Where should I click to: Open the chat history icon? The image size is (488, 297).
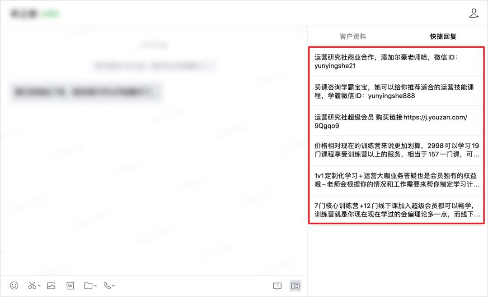(277, 286)
